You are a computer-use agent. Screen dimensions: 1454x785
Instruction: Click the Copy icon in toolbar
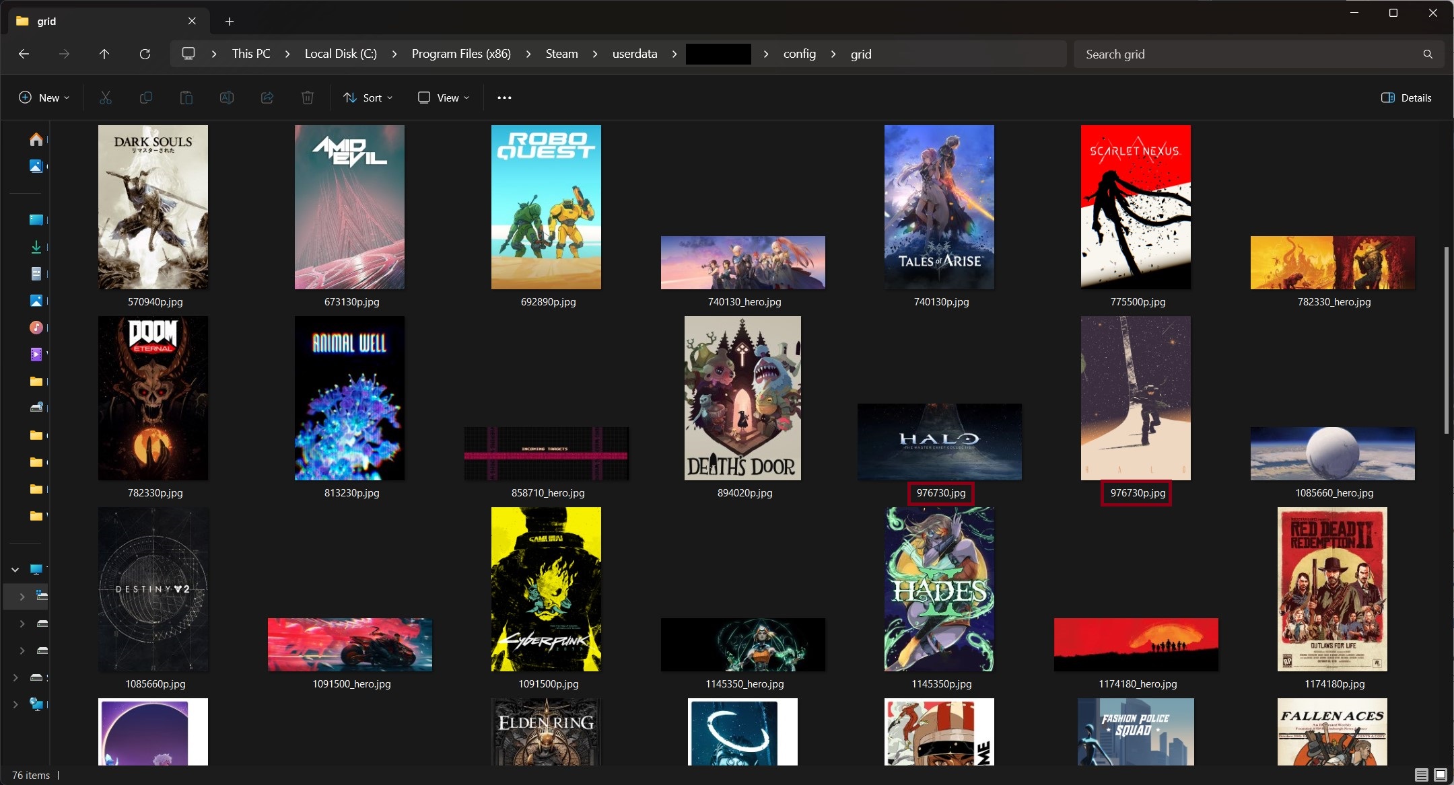coord(145,98)
